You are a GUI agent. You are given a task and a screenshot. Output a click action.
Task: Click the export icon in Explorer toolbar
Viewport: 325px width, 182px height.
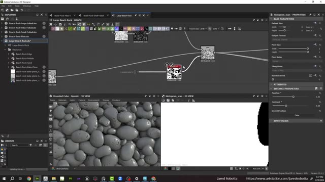[x=8, y=19]
